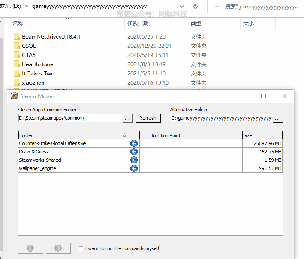Click the 162.75 MB size cell
The width and height of the screenshot is (304, 259).
click(263, 152)
